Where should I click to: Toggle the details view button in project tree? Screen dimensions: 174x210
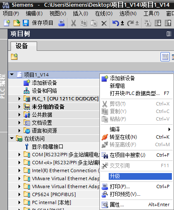pos(165,57)
